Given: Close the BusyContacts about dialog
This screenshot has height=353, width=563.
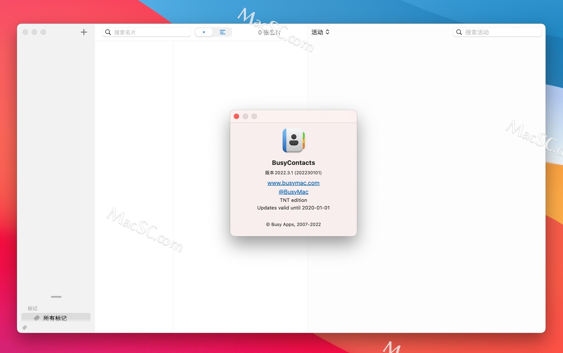Looking at the screenshot, I should [x=236, y=116].
